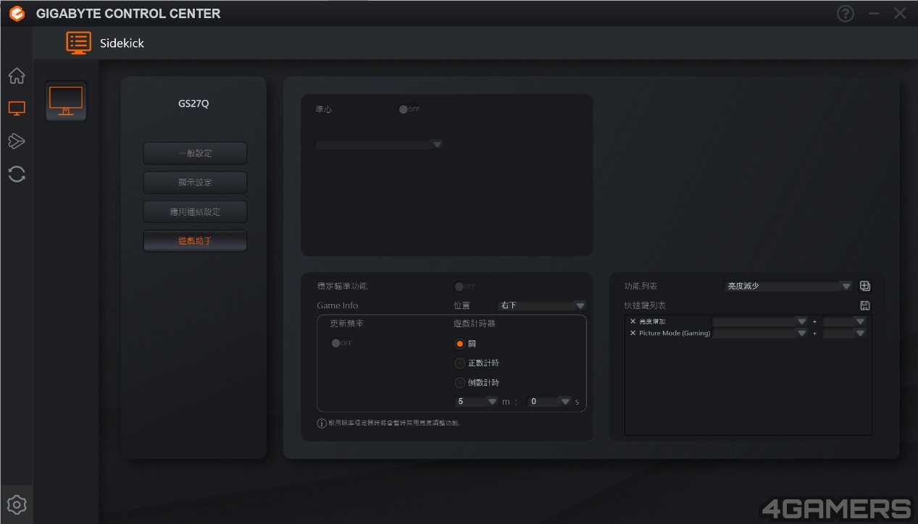This screenshot has width=918, height=524.
Task: Open 顯示設定 display settings
Action: click(195, 182)
